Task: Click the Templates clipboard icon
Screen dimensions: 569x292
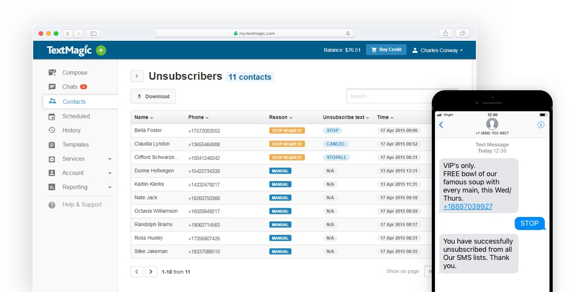Action: click(x=52, y=145)
